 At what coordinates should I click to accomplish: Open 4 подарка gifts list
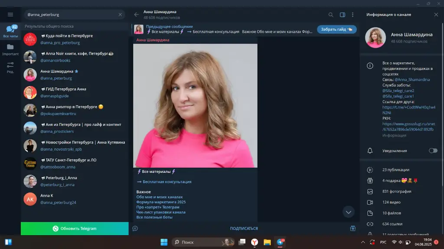[402, 181]
